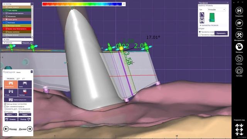Image resolution: width=247 pixels, height=139 pixels.
Task: Click the rainbow color scale bar
Action: click(82, 4)
